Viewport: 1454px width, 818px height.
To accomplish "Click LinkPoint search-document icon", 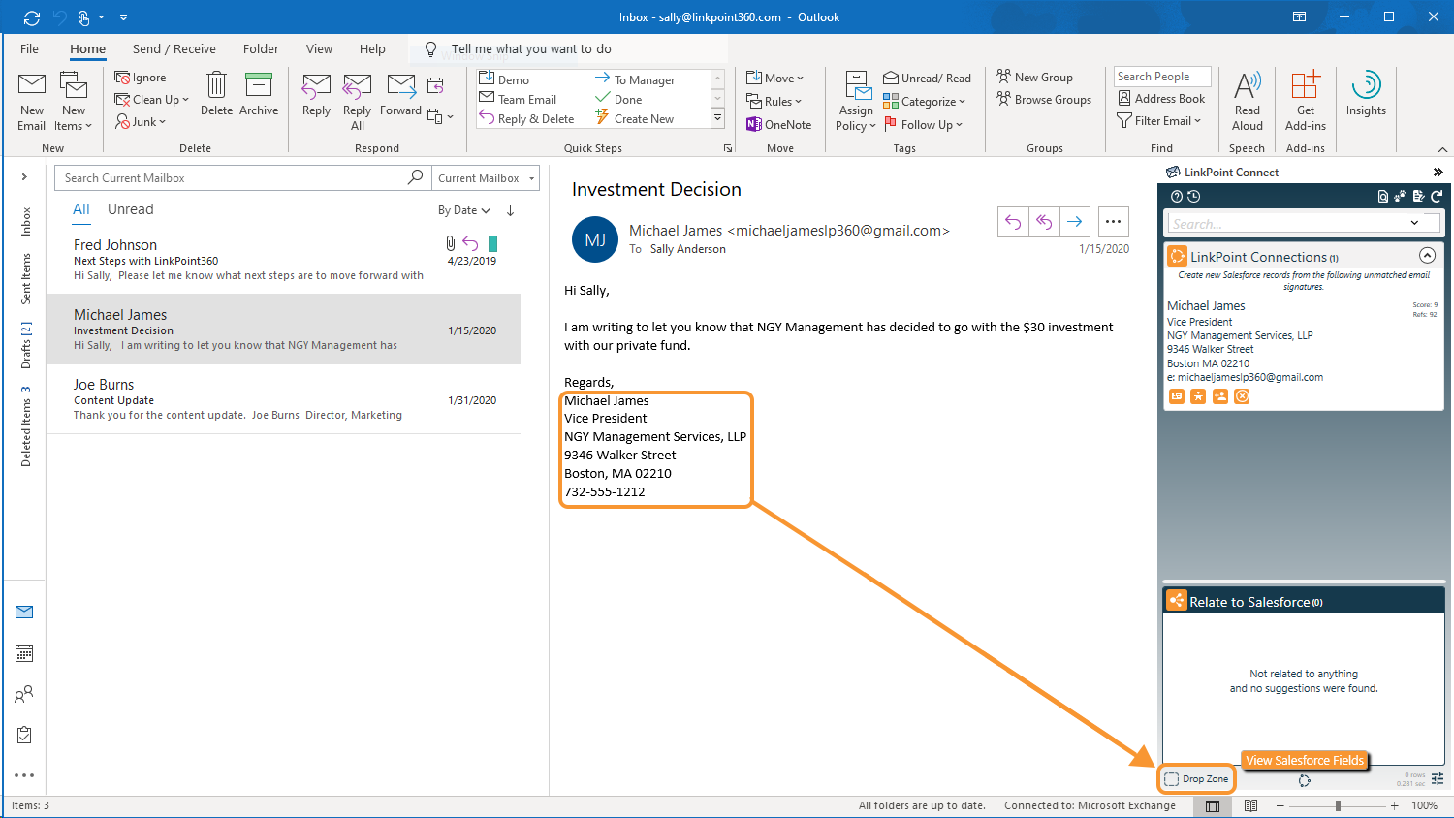I will (x=1382, y=196).
